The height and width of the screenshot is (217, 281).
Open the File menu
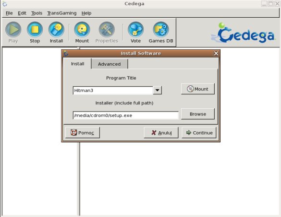(x=9, y=13)
